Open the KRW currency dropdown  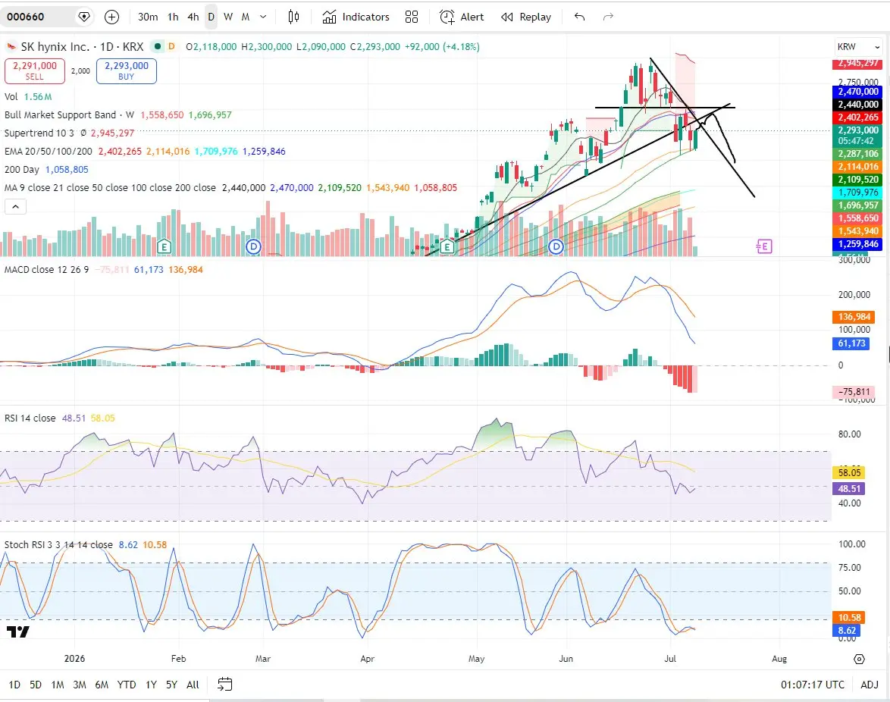pyautogui.click(x=859, y=46)
